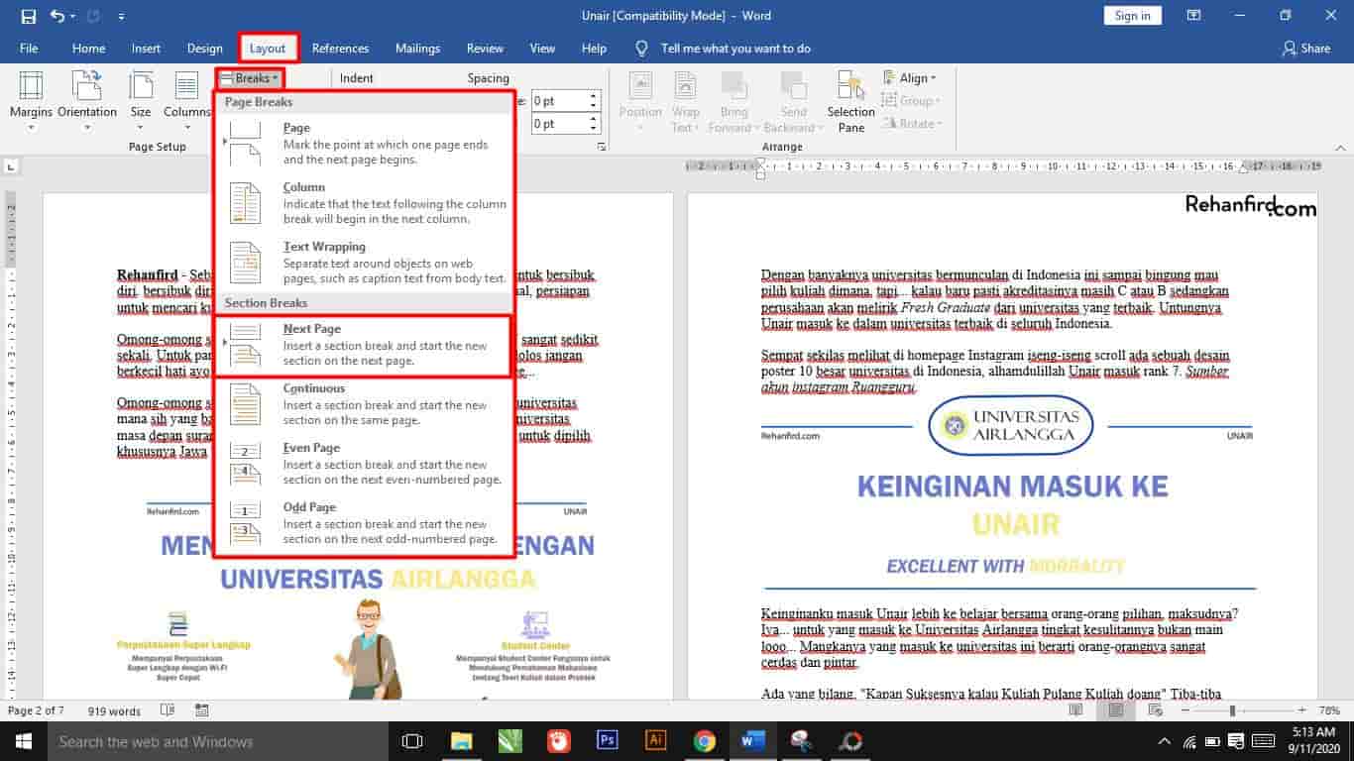Click the Spacing After 0 pt field

click(x=559, y=124)
